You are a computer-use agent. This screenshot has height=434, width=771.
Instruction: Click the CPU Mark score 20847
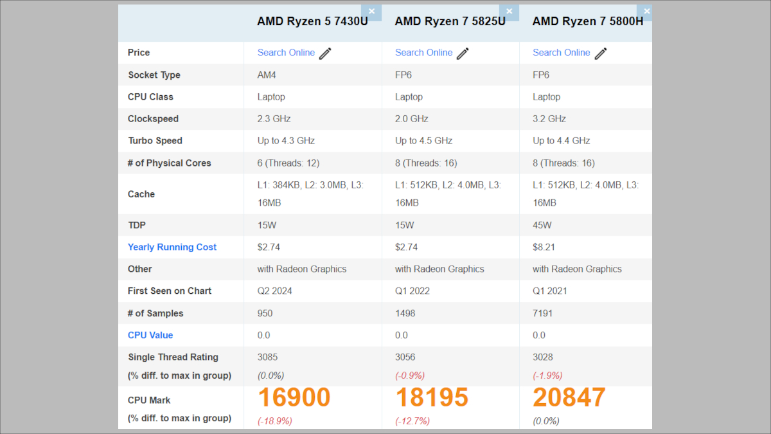coord(569,397)
